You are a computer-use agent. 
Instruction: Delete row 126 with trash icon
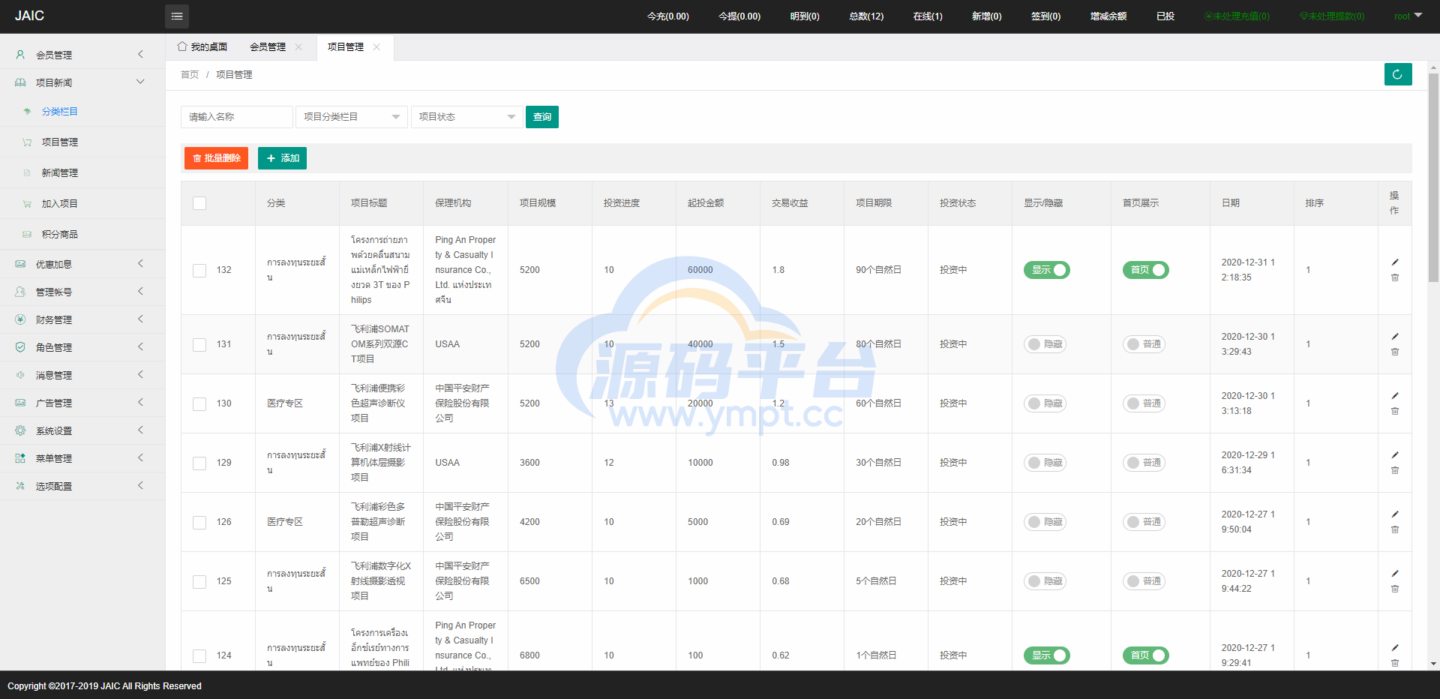pos(1395,529)
